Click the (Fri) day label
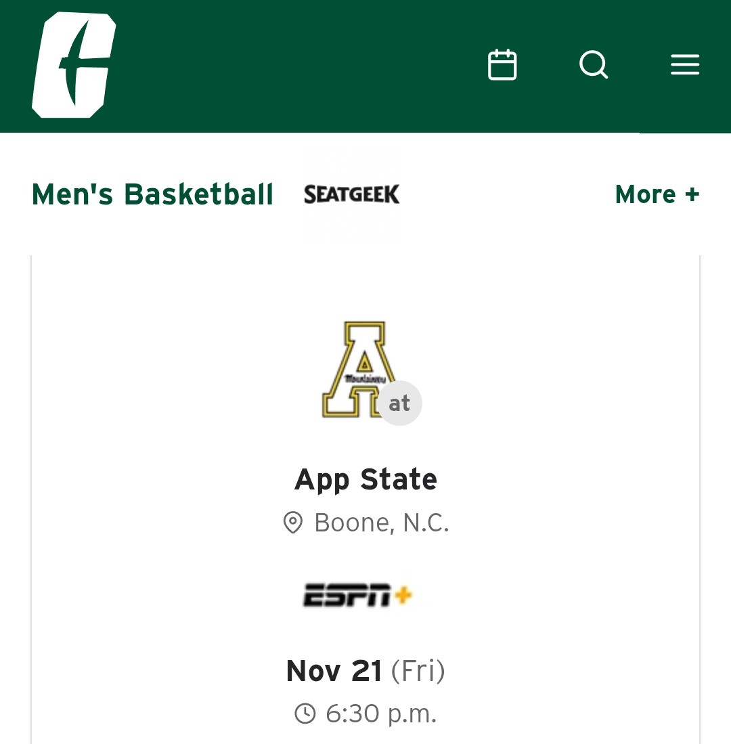731x744 pixels. point(418,672)
